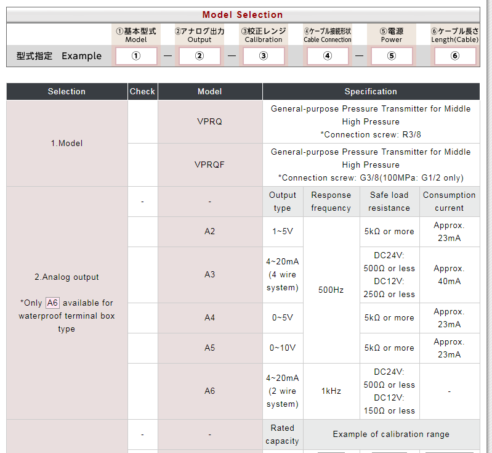This screenshot has width=492, height=453.
Task: Click the Calibration example box numbered 3
Action: point(264,56)
